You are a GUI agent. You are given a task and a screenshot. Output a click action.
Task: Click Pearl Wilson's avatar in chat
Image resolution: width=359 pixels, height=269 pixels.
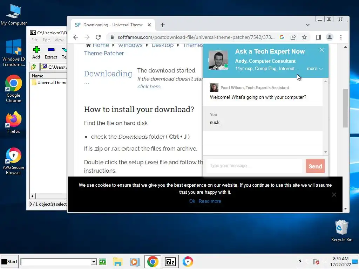[214, 88]
